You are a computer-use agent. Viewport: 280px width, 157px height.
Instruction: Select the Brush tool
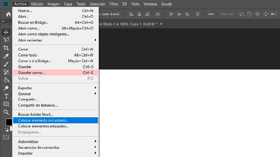(6, 64)
